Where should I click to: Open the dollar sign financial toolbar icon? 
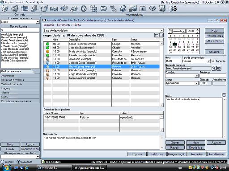[x=173, y=8]
